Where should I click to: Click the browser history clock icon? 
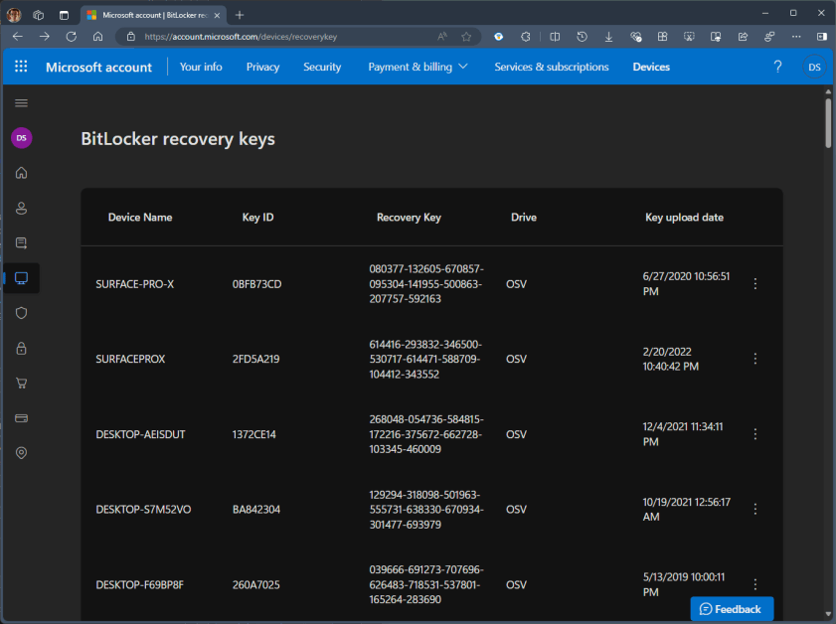(582, 36)
